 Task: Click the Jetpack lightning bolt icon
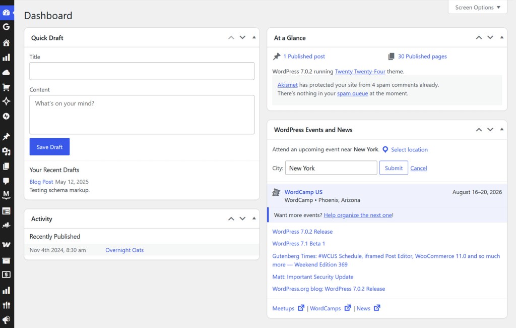(6, 116)
